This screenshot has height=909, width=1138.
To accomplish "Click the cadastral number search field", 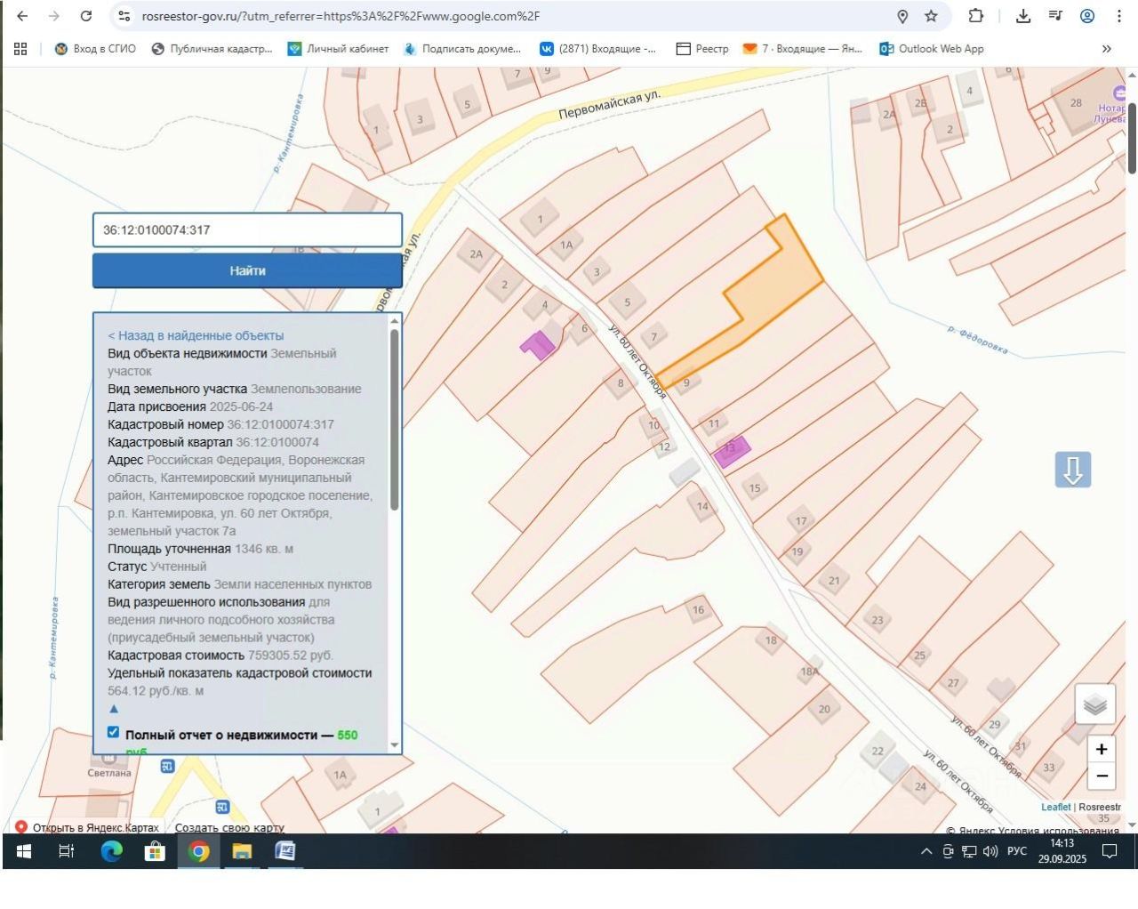I will tap(247, 229).
